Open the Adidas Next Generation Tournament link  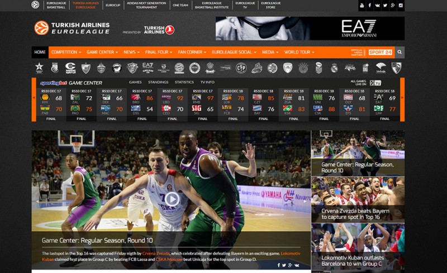pos(146,5)
